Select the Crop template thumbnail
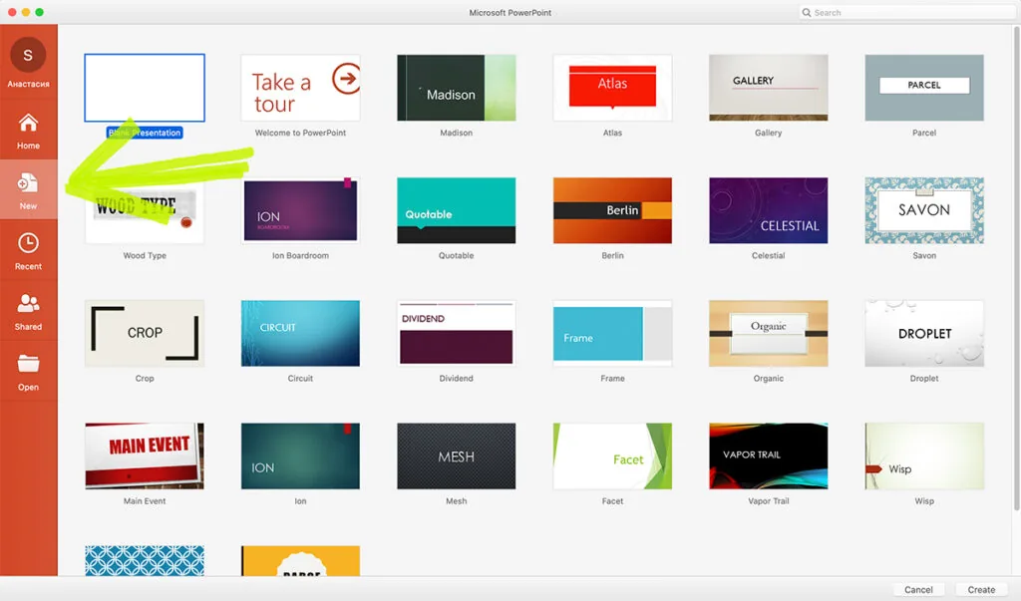 (145, 333)
